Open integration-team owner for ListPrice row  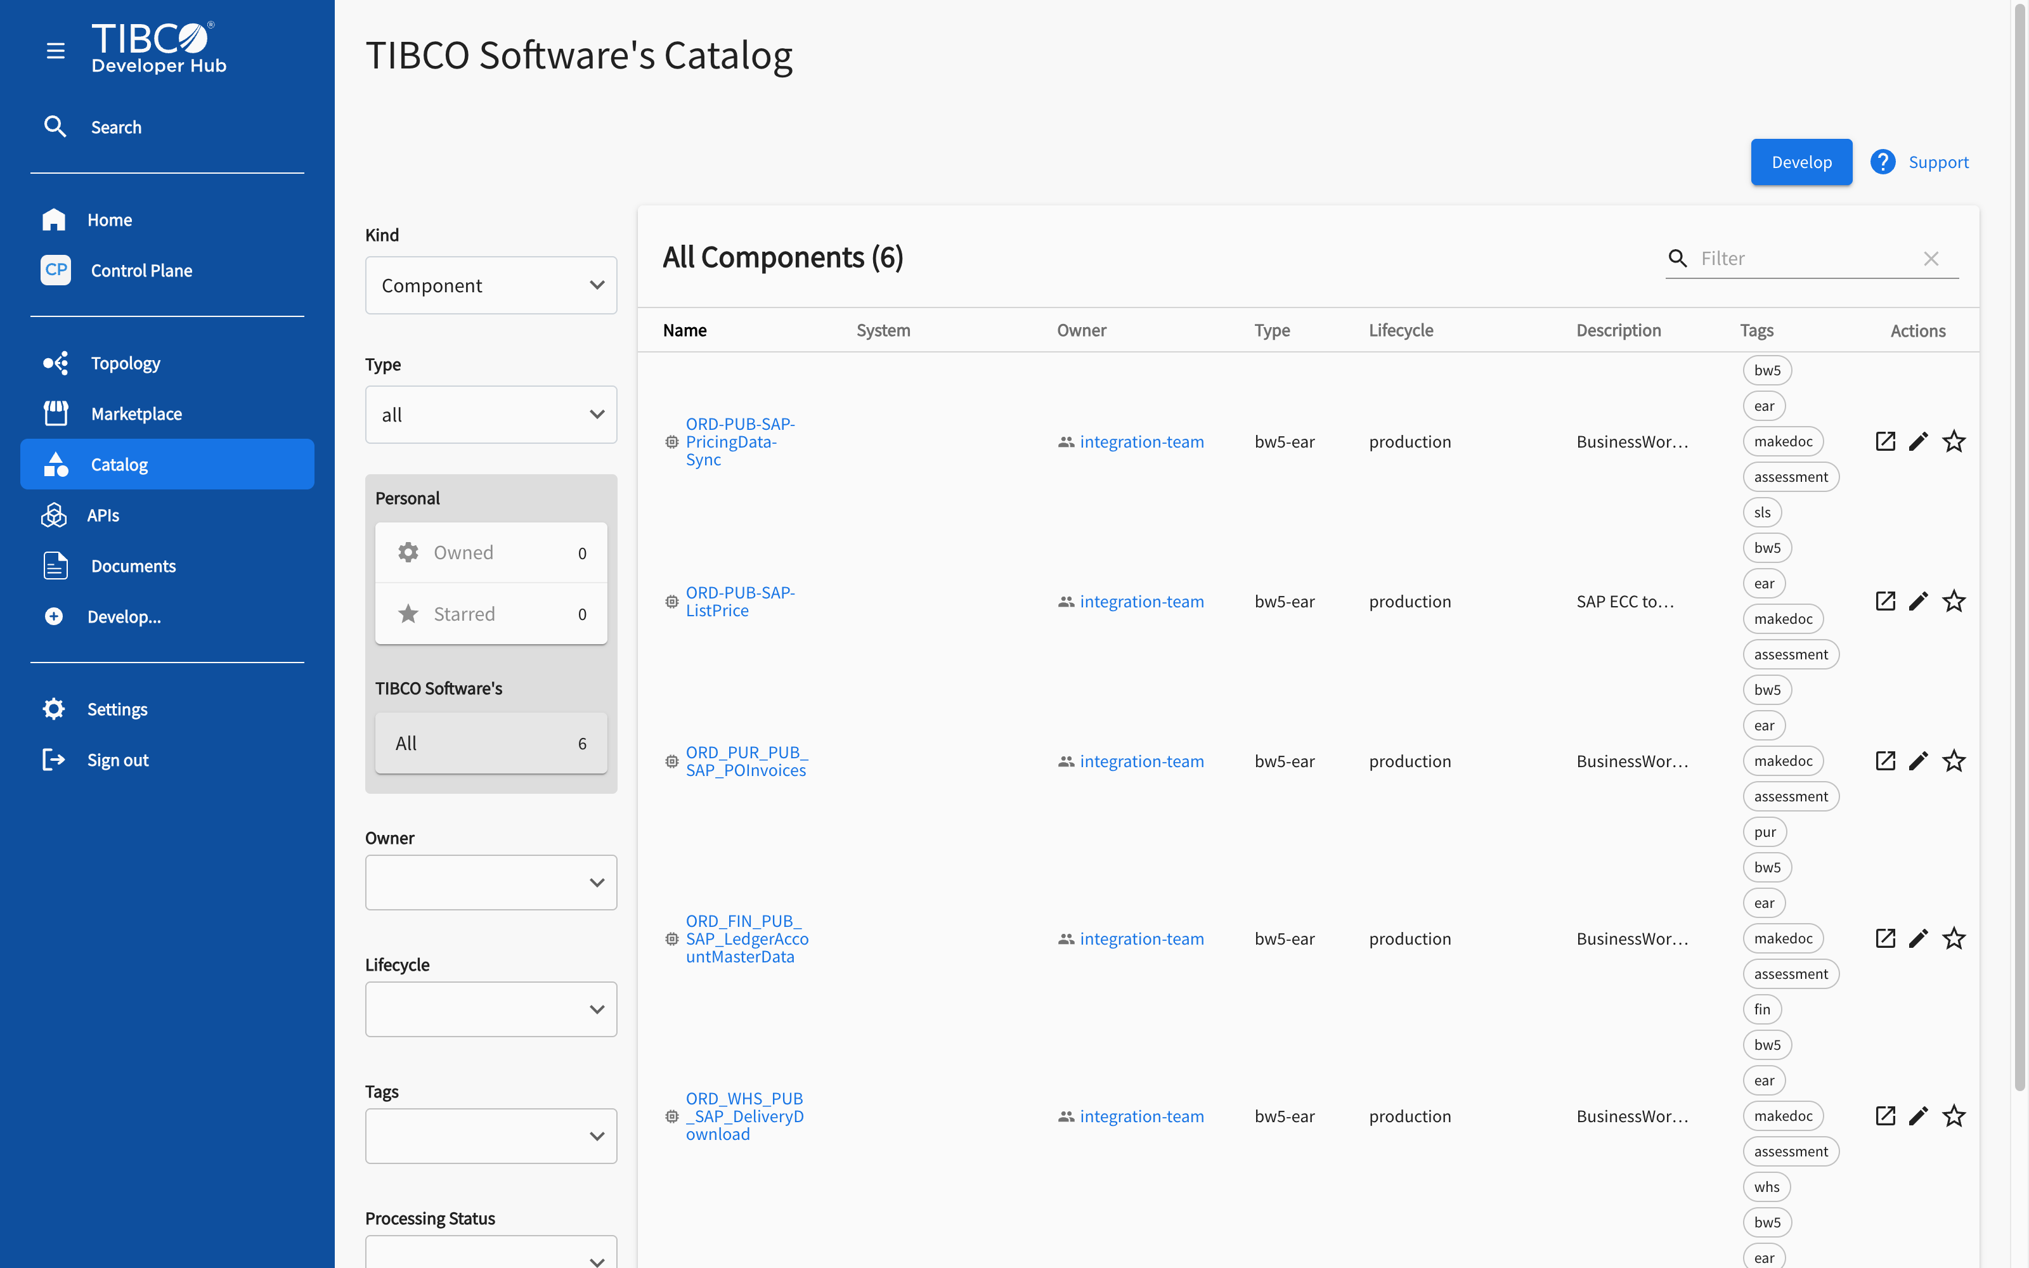[x=1142, y=601]
